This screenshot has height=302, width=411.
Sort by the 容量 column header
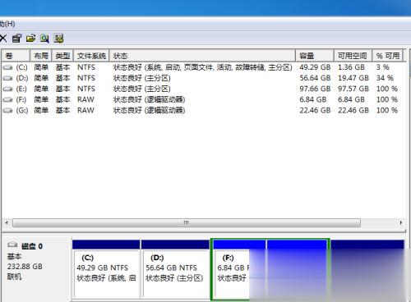point(315,56)
